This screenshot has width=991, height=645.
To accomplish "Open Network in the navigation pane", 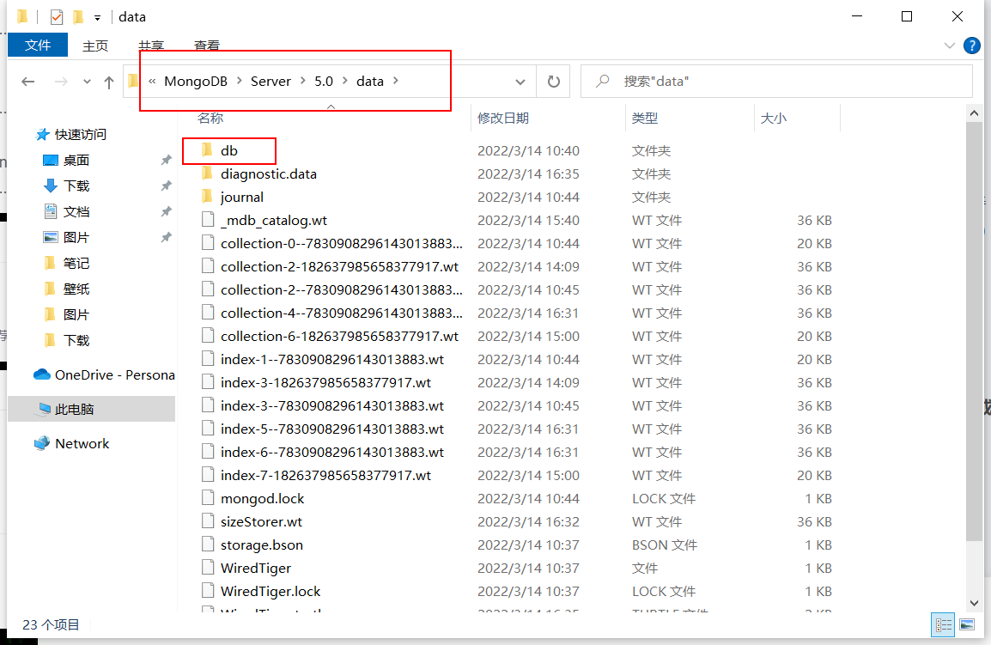I will click(82, 443).
